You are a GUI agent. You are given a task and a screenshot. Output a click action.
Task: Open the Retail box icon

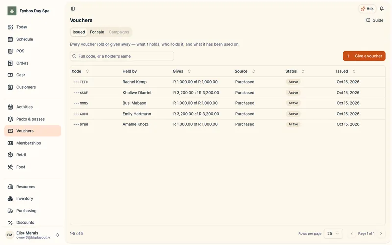click(10, 155)
